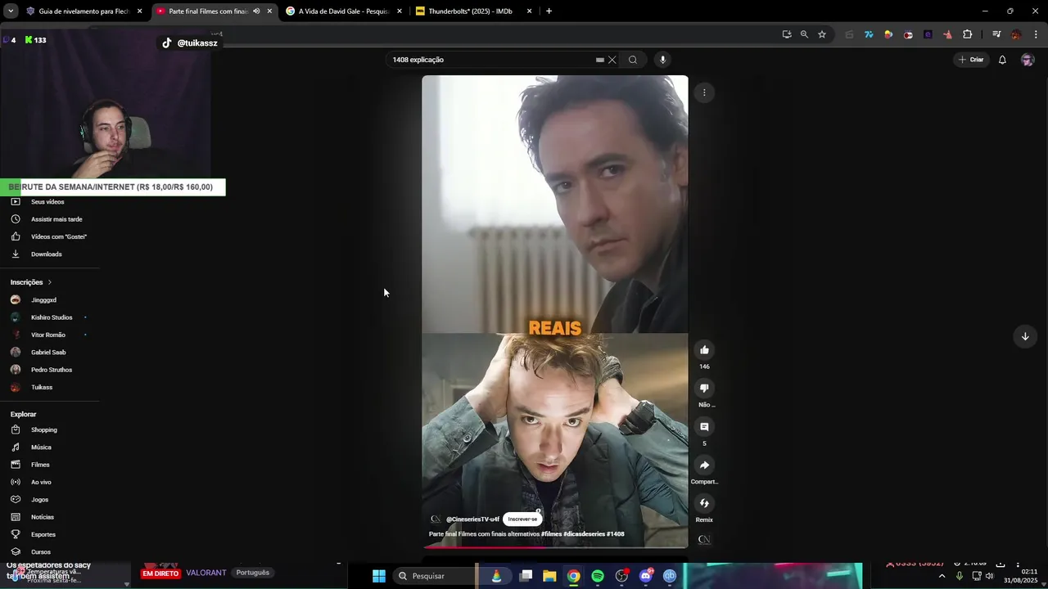Image resolution: width=1048 pixels, height=589 pixels.
Task: Switch to A Vida de David Gale tab
Action: coord(343,11)
